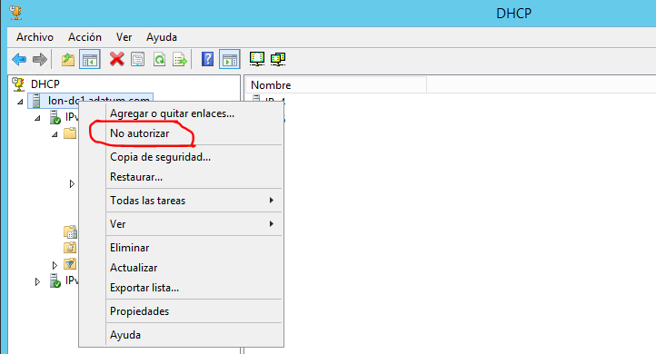Select the DHCP root tree item
Image resolution: width=656 pixels, height=354 pixels.
(45, 84)
